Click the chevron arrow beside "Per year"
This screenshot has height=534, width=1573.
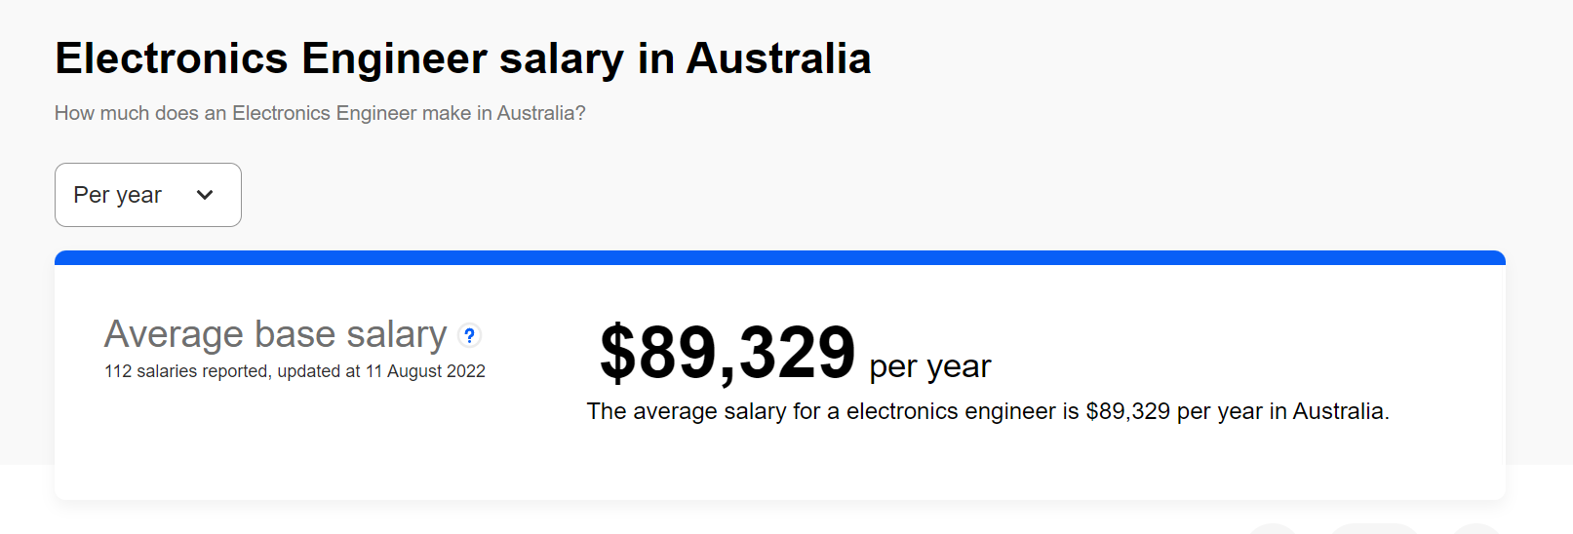[x=205, y=195]
